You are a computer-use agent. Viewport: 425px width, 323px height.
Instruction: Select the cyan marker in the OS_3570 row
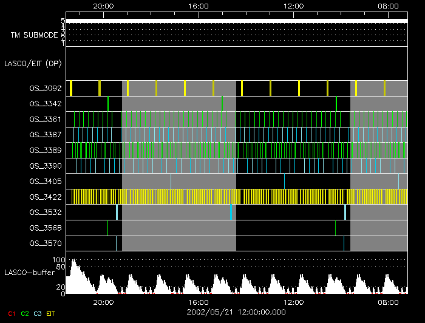(x=344, y=243)
